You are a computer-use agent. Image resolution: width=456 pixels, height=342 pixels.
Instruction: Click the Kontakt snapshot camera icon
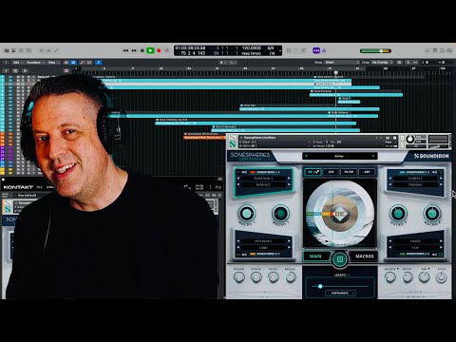click(388, 138)
